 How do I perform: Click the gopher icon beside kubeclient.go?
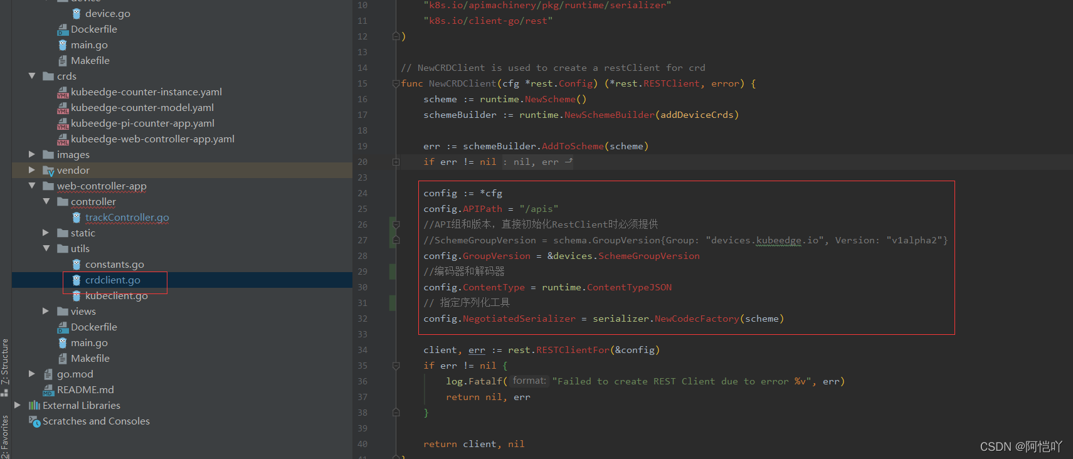[77, 296]
